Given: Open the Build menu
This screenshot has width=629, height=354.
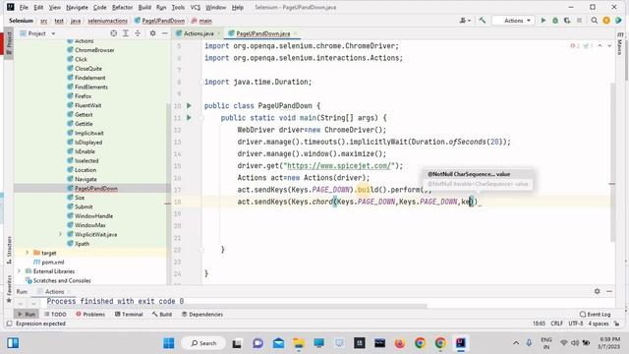Looking at the screenshot, I should point(144,7).
